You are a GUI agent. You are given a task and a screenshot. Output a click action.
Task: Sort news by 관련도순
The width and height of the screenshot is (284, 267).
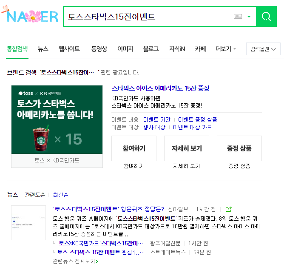tap(35, 195)
